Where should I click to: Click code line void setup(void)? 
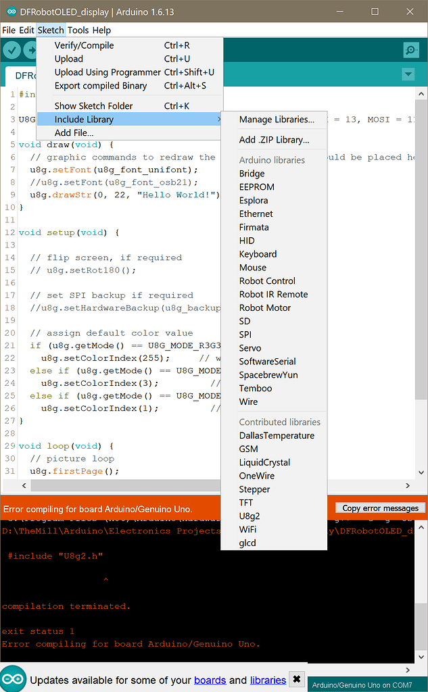coord(69,232)
